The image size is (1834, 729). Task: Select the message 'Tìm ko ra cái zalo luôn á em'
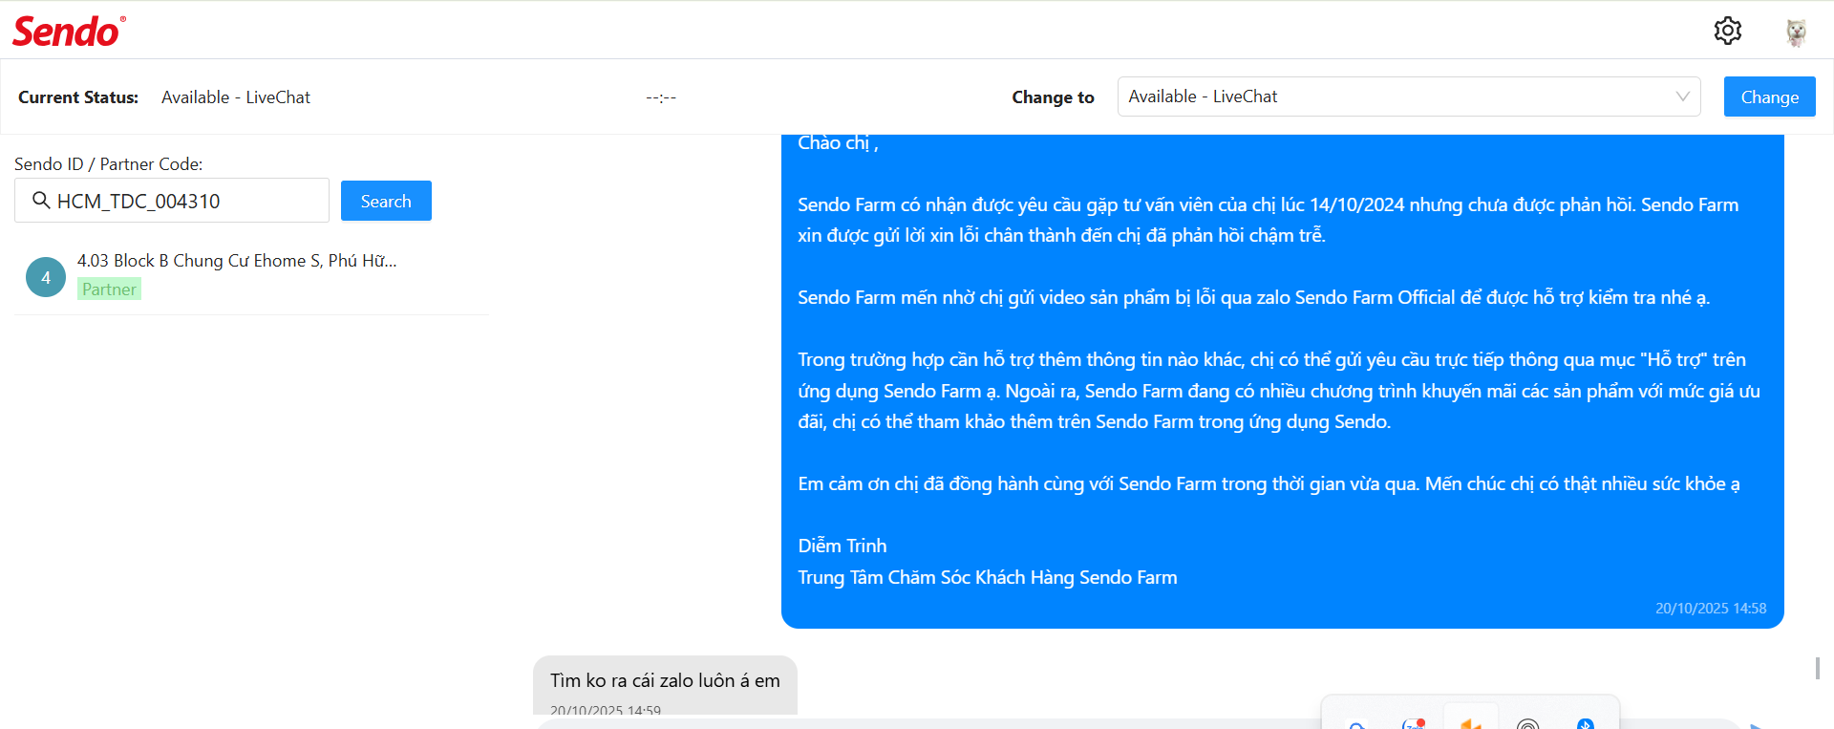coord(665,680)
